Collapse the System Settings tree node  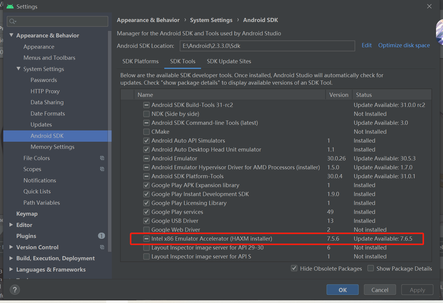click(x=19, y=69)
